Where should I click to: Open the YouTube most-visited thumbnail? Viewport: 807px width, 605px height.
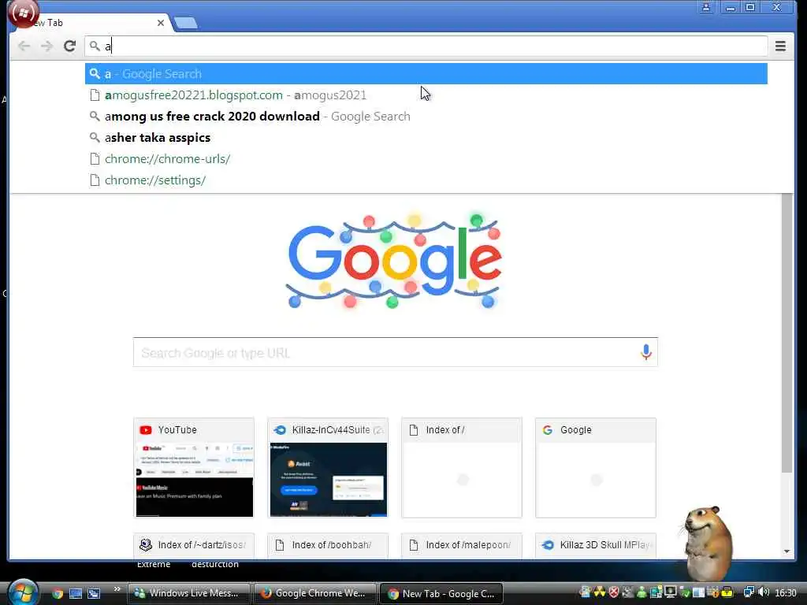coord(194,468)
